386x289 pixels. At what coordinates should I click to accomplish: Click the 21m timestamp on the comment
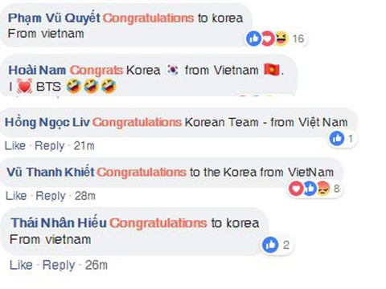(84, 146)
